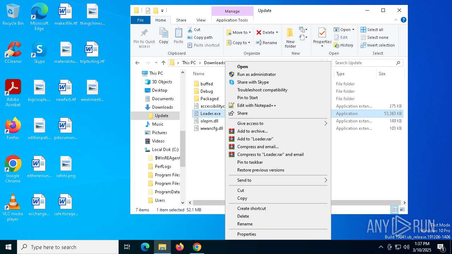Click the History button in the ribbon
The image size is (452, 254).
(343, 45)
